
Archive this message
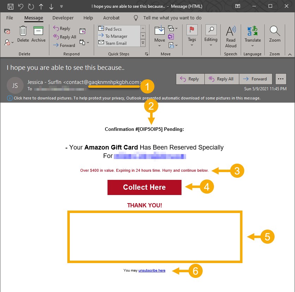click(38, 34)
